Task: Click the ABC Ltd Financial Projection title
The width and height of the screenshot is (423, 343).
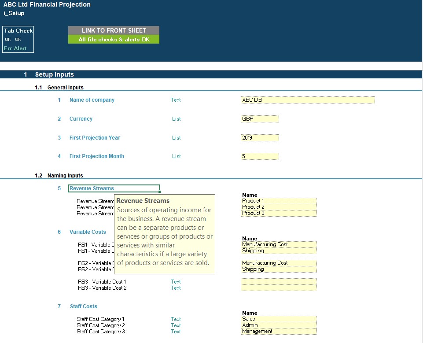Action: point(47,4)
